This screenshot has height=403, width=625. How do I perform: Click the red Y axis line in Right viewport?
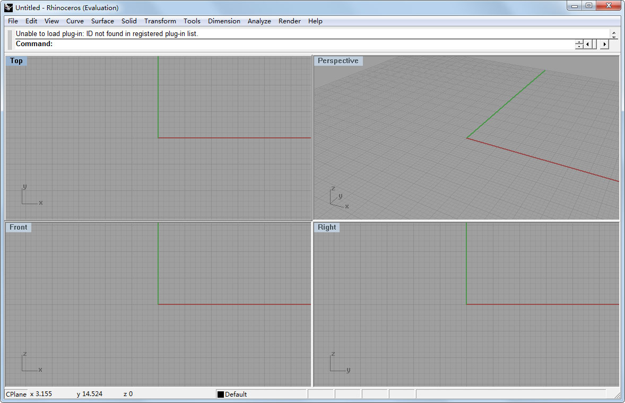click(542, 304)
